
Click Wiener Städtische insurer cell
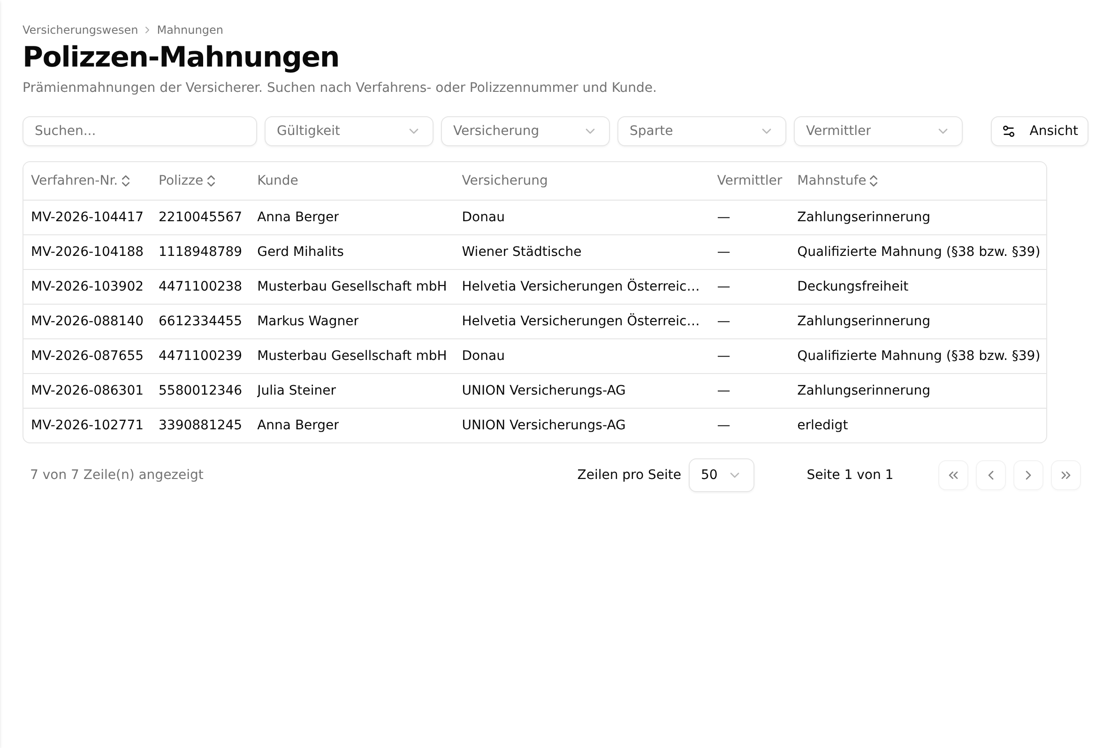(x=521, y=252)
